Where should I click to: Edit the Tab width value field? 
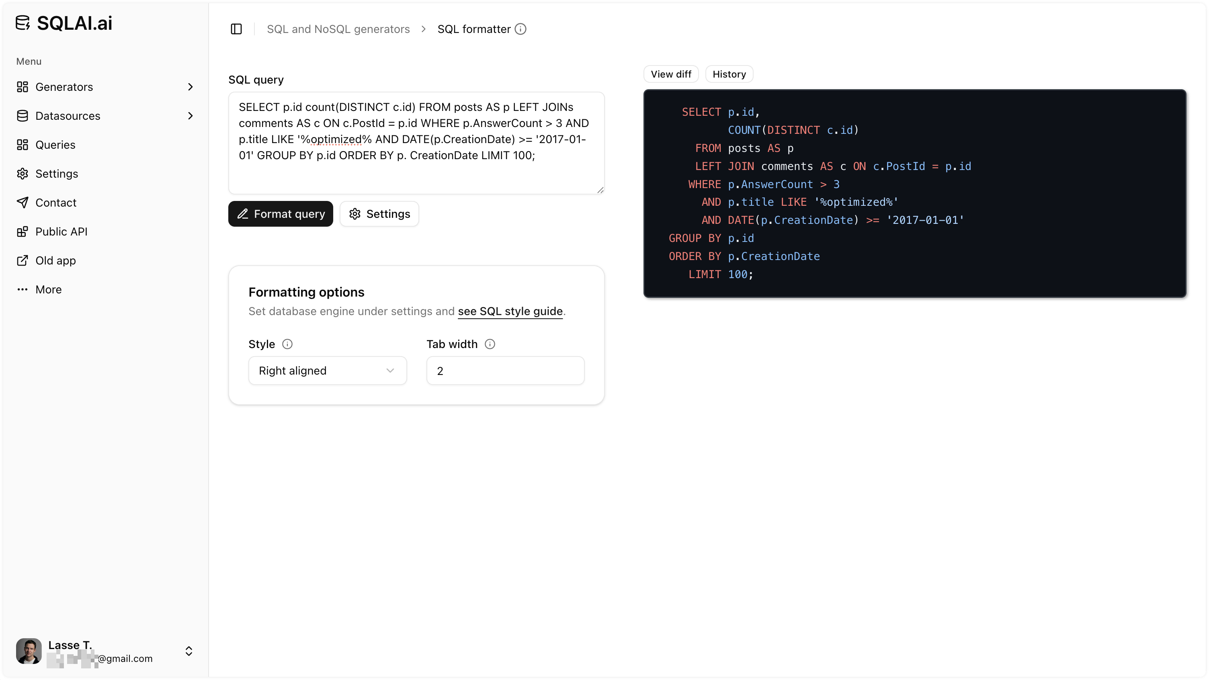[x=505, y=370]
